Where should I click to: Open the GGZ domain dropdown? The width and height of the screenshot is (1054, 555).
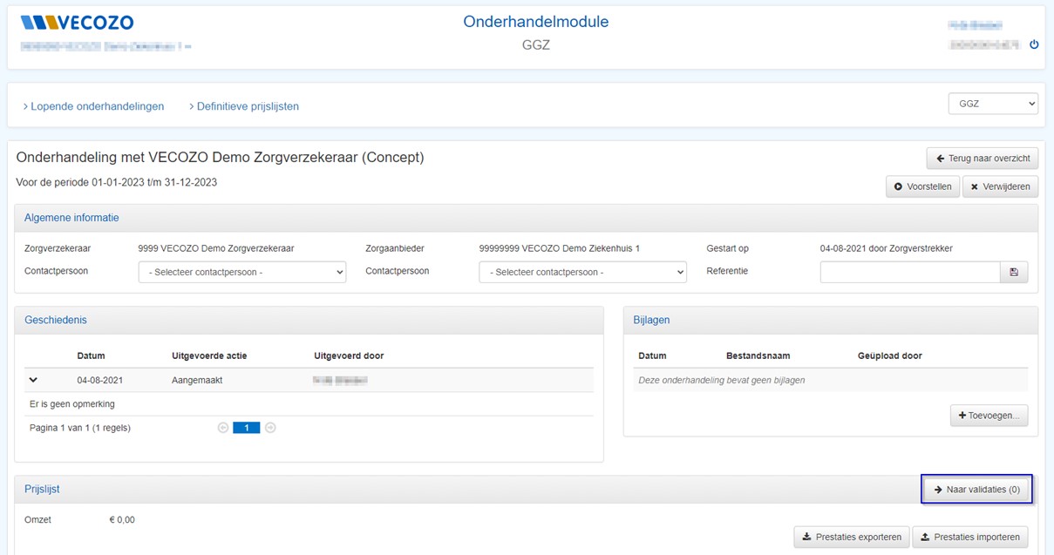tap(993, 104)
